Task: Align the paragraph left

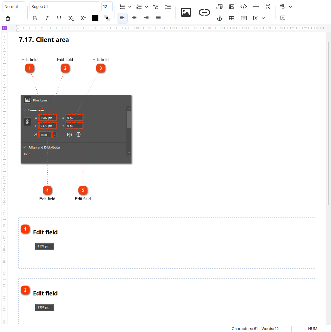Action: tap(122, 18)
